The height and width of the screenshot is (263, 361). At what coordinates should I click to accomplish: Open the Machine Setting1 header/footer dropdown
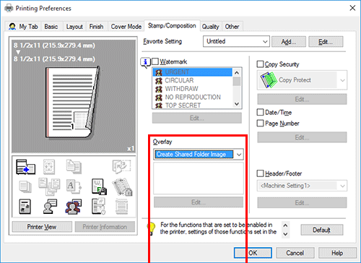[302, 186]
